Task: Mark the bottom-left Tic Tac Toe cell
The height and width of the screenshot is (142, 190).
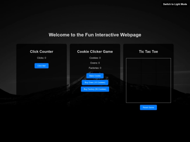Action: coord(134,95)
